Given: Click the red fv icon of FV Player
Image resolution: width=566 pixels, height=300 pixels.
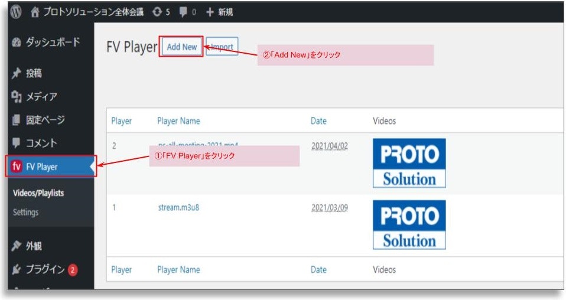Looking at the screenshot, I should 16,167.
